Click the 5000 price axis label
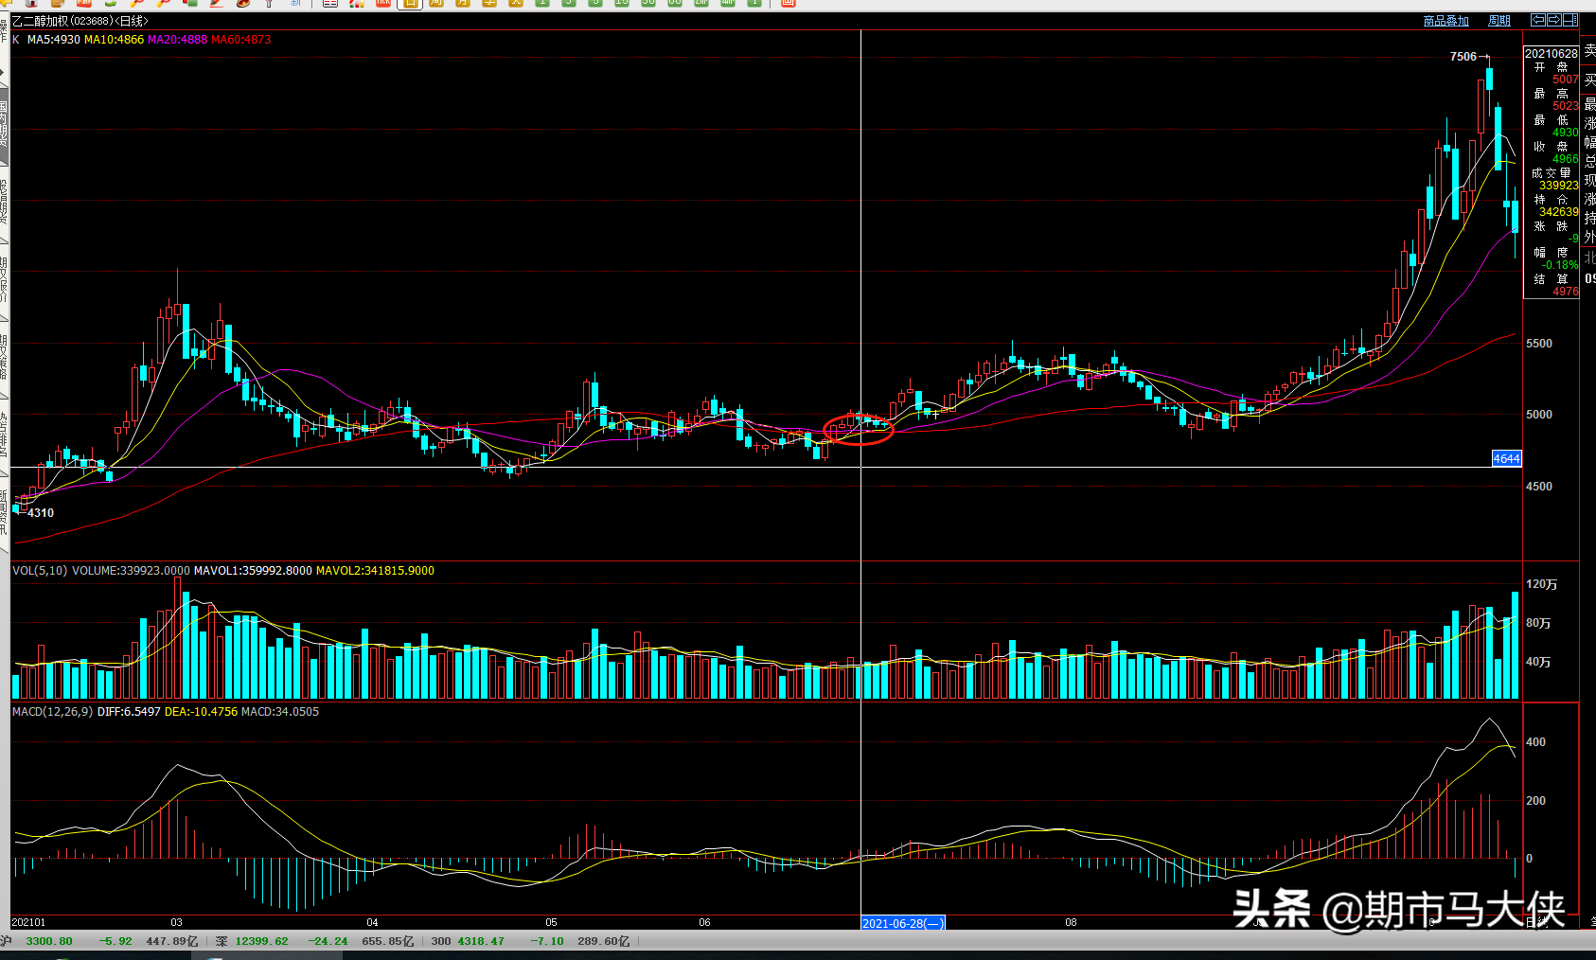Screen dimensions: 1596x960 [x=1539, y=415]
